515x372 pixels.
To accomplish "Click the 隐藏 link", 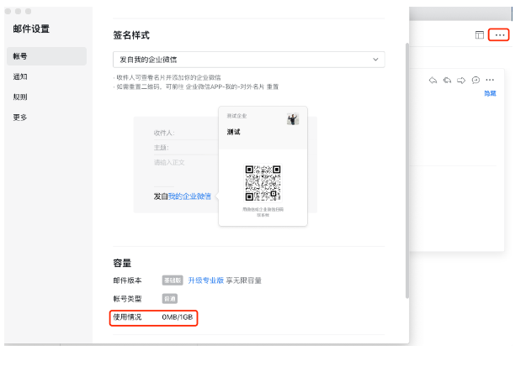I will pyautogui.click(x=489, y=93).
